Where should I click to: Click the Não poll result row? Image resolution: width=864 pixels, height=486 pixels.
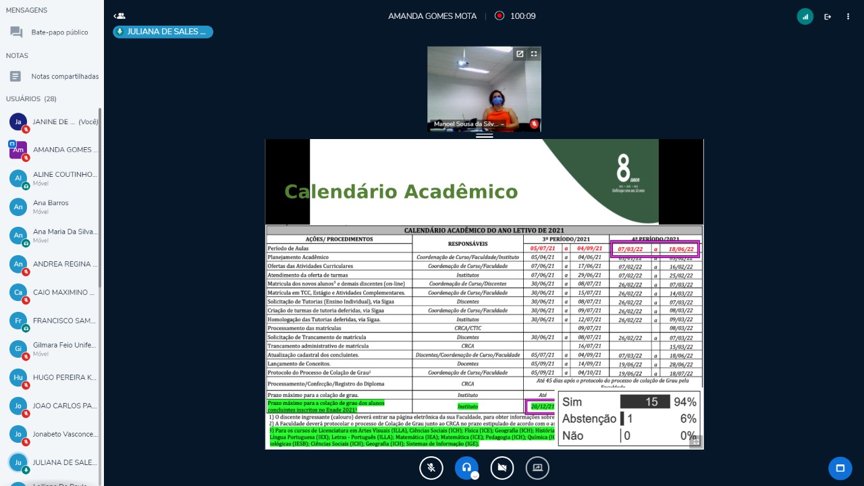pyautogui.click(x=629, y=435)
